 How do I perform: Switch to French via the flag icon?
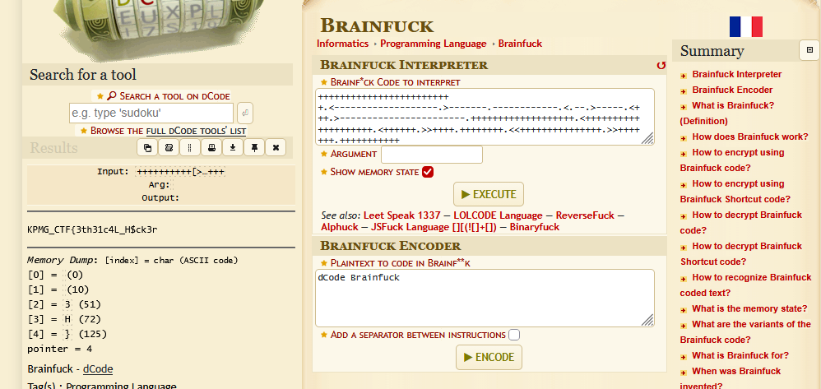pyautogui.click(x=745, y=26)
